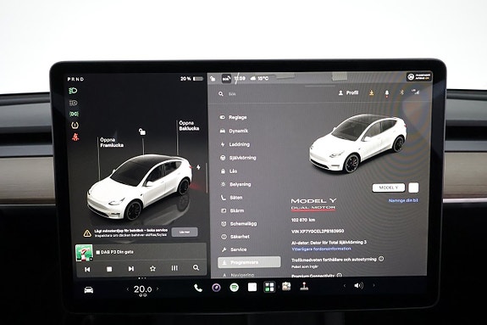Open the front trunk via Öppna Framlucka
Screen dimensions: 487x325
[x=112, y=143]
